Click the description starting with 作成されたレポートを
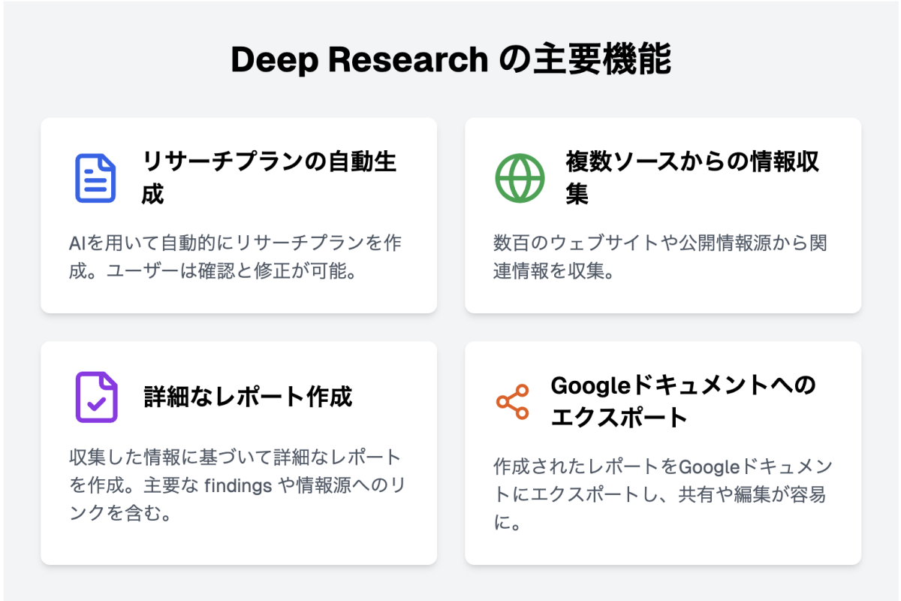This screenshot has height=601, width=901. pyautogui.click(x=662, y=494)
